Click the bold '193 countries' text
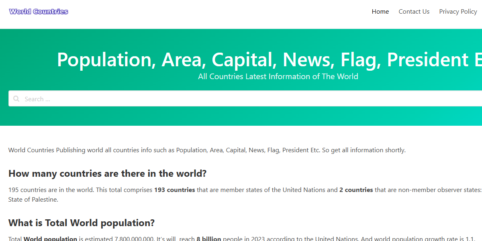 pyautogui.click(x=174, y=190)
